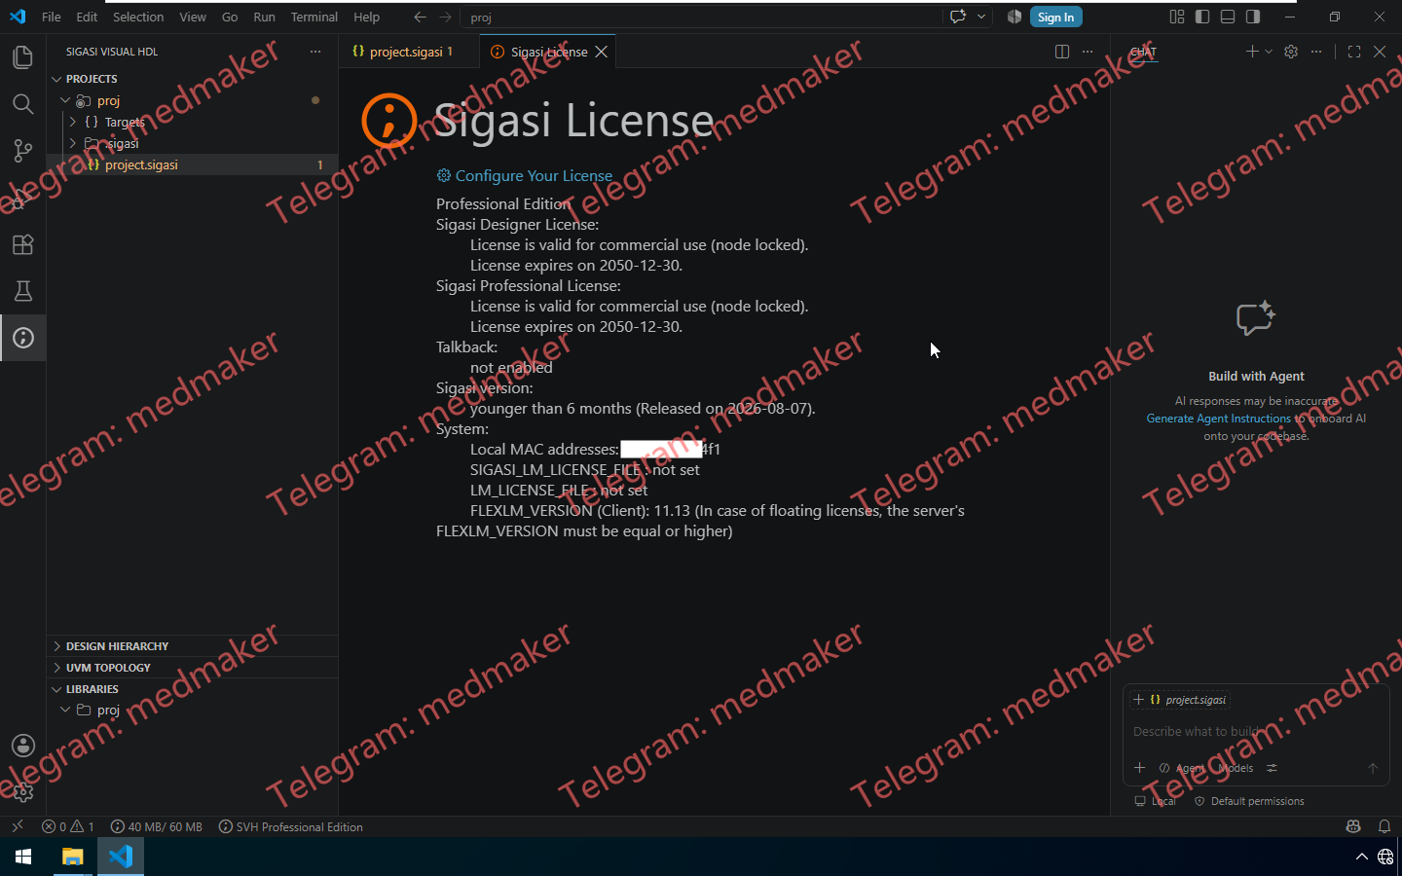
Task: Open editor More Actions ellipsis
Action: 1088,52
